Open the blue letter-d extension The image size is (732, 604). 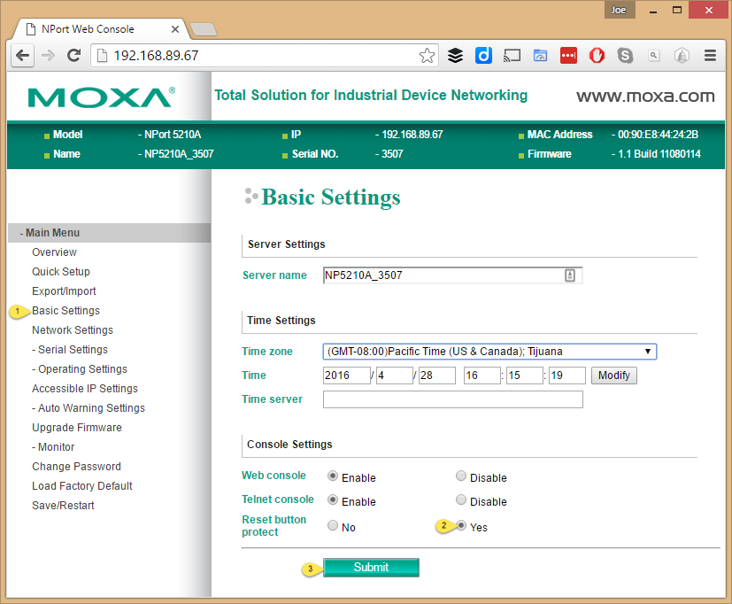pyautogui.click(x=483, y=56)
